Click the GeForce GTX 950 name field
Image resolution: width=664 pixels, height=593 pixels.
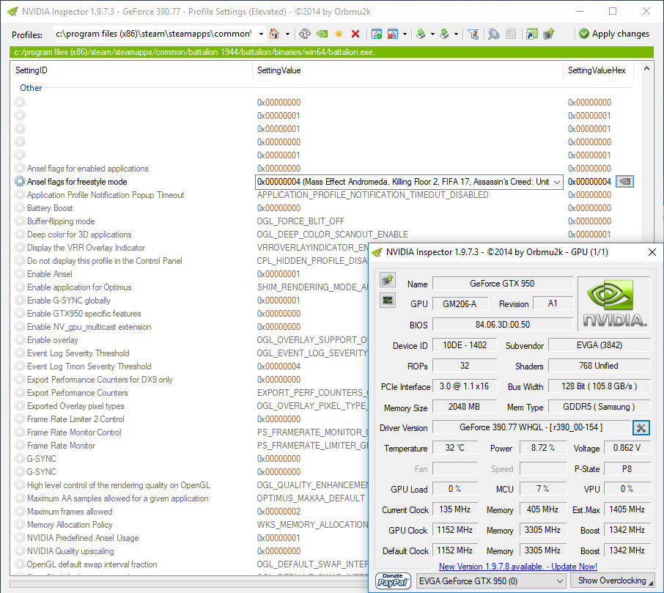pyautogui.click(x=502, y=284)
